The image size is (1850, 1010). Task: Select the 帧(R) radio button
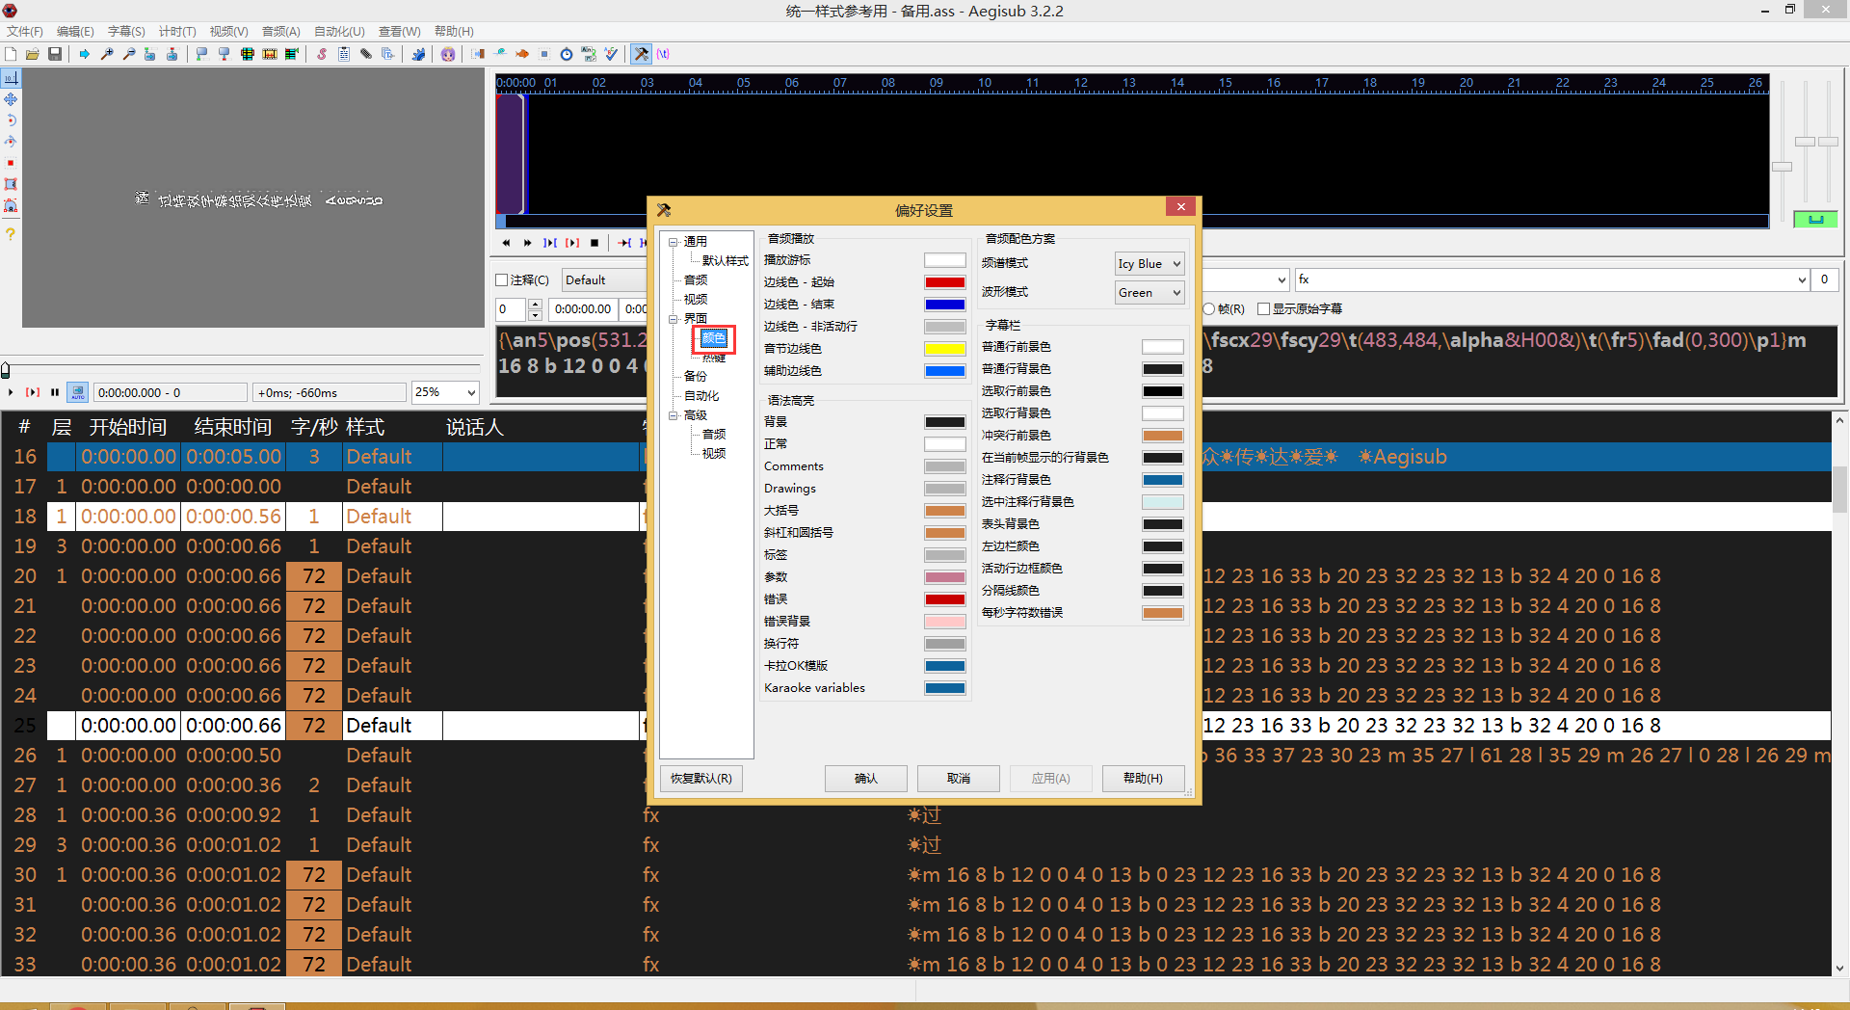1224,309
